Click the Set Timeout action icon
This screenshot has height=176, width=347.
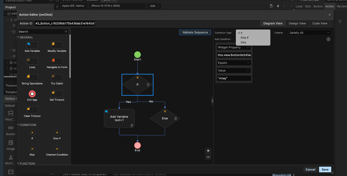[x=57, y=94]
